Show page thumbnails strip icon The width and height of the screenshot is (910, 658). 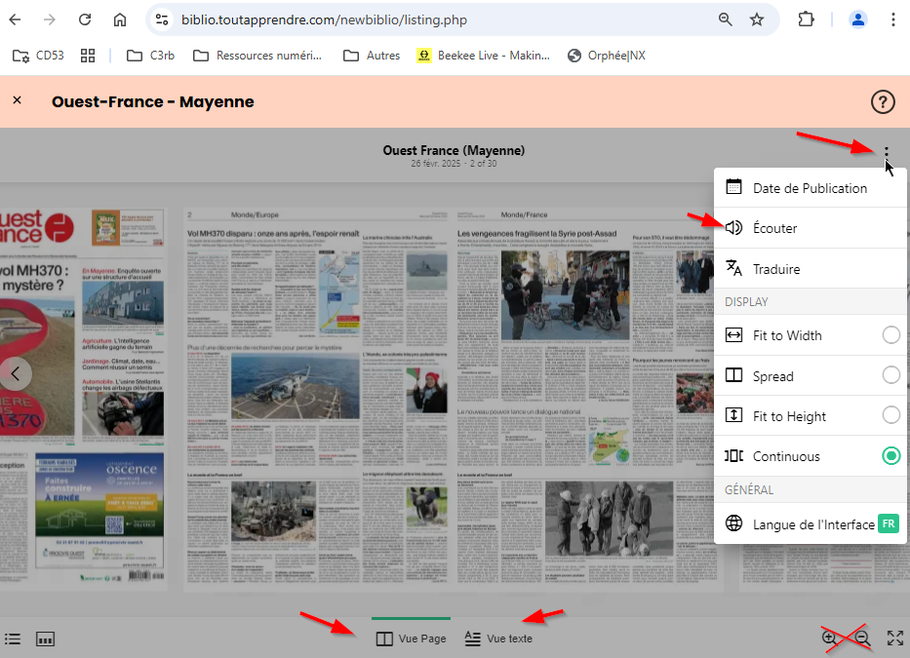(x=45, y=639)
